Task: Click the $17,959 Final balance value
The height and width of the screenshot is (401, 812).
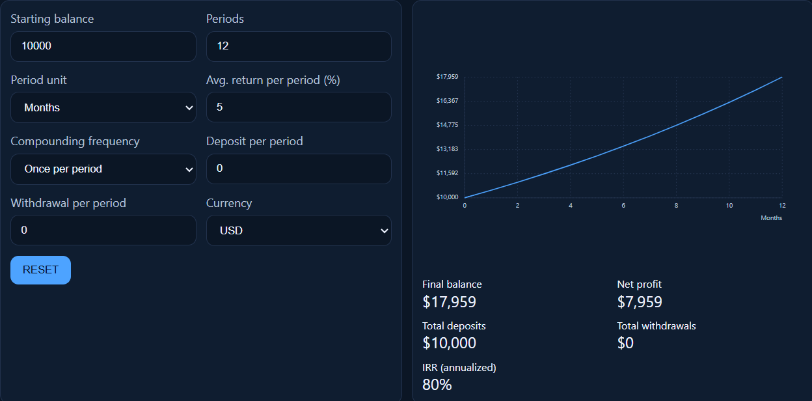Action: [449, 301]
